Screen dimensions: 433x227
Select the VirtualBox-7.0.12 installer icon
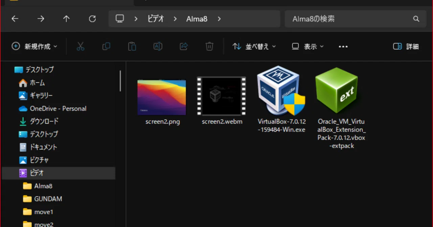(x=281, y=90)
